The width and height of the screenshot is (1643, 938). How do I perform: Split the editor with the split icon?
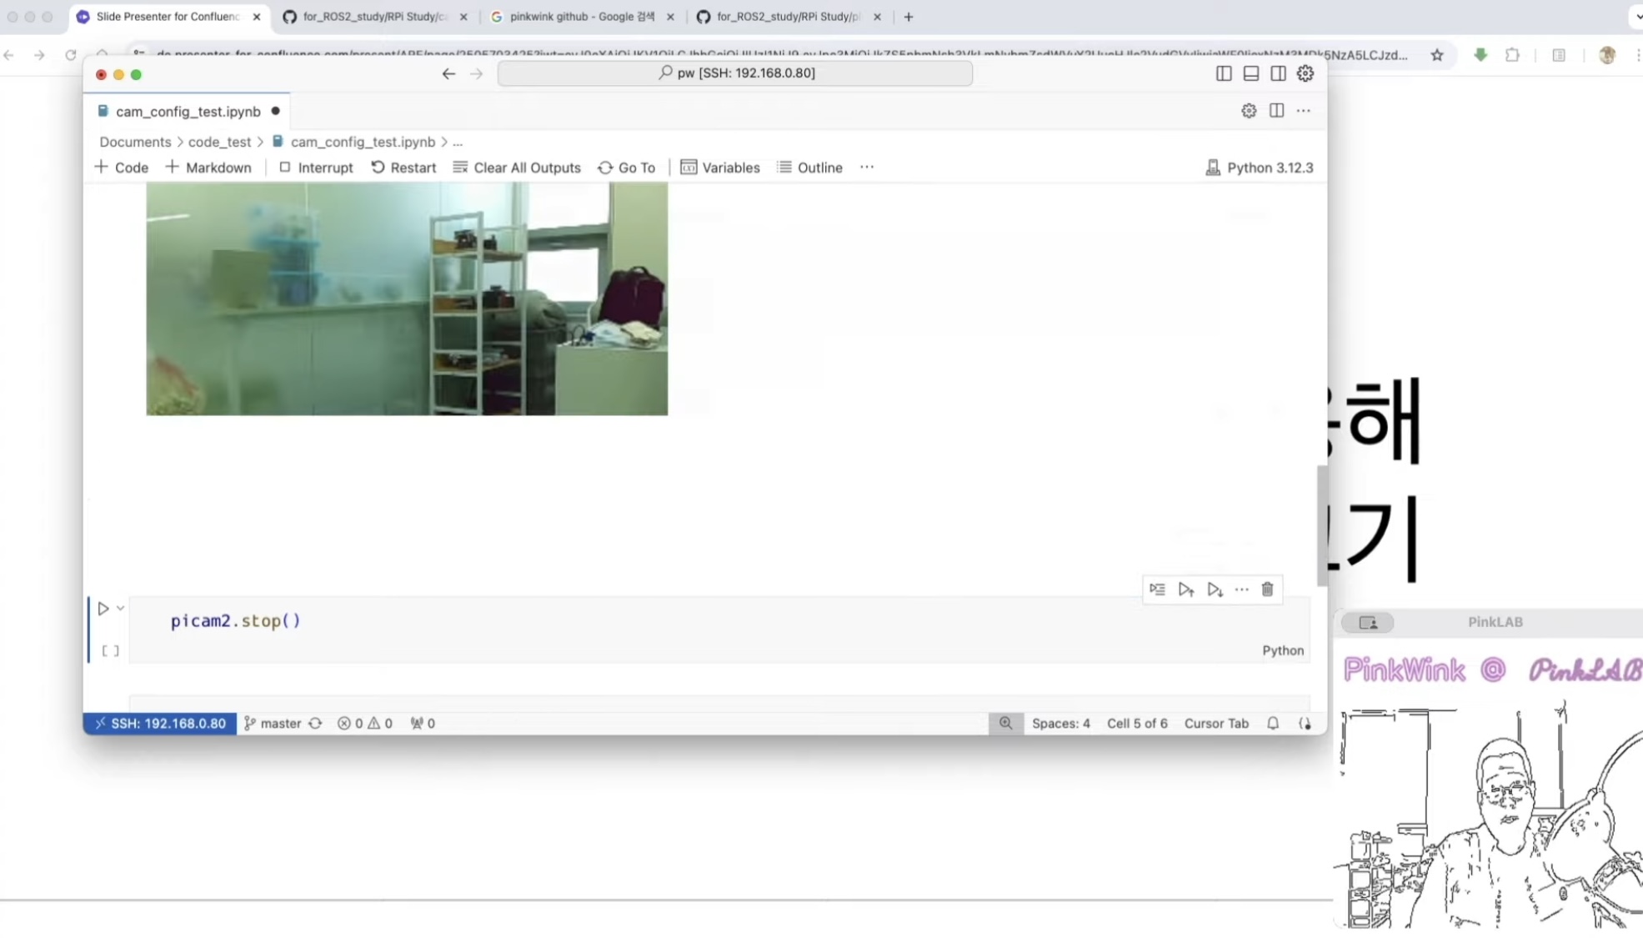(x=1276, y=111)
